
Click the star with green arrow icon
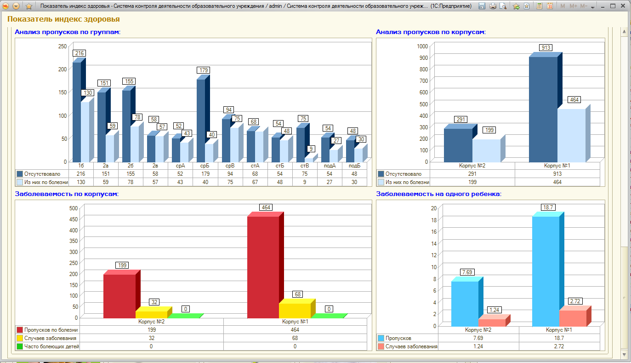tap(516, 6)
